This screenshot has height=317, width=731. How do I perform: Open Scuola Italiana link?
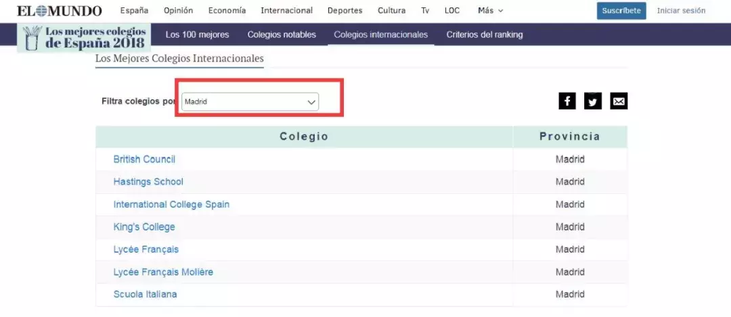click(x=145, y=294)
